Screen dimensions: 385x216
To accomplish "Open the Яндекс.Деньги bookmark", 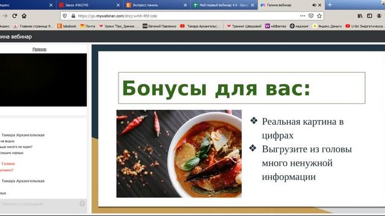I will point(327,26).
